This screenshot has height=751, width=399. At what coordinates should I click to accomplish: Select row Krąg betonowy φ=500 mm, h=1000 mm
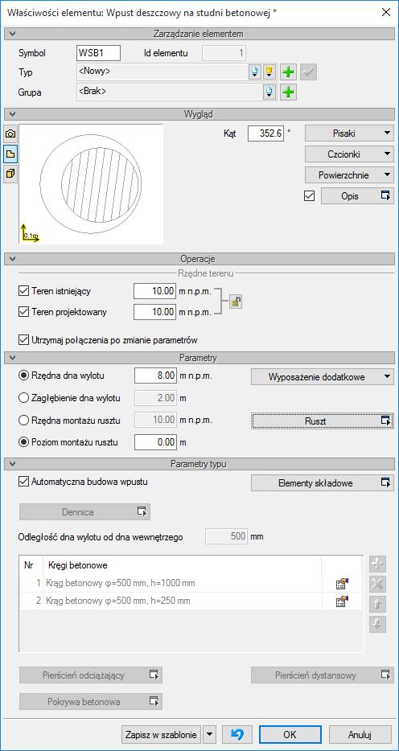[190, 584]
